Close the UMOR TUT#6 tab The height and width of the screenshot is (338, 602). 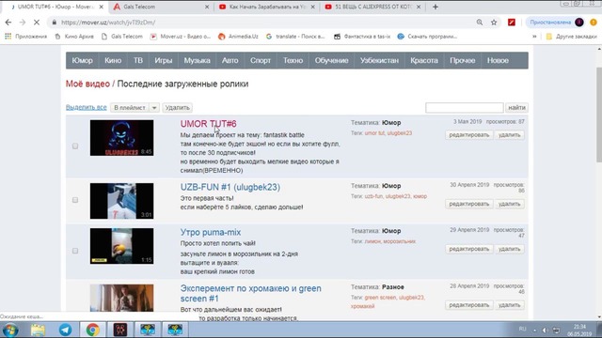coord(102,7)
